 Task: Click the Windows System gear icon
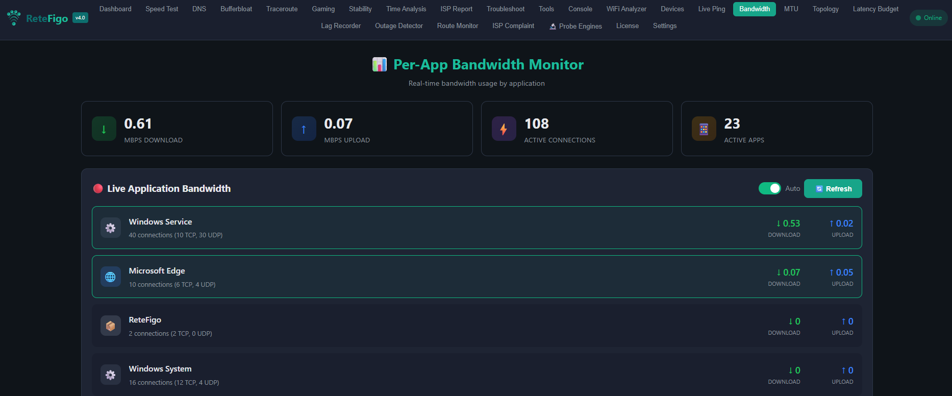110,375
